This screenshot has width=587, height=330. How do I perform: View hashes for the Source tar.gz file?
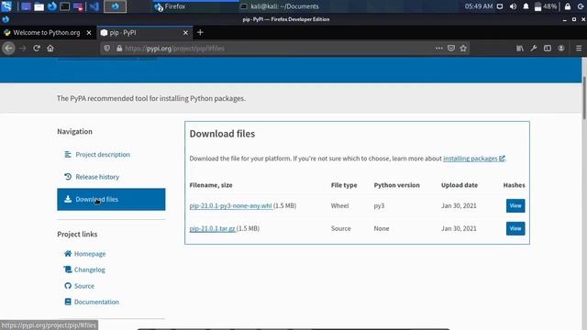tap(515, 228)
